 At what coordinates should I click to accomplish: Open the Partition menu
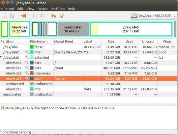click(x=58, y=9)
